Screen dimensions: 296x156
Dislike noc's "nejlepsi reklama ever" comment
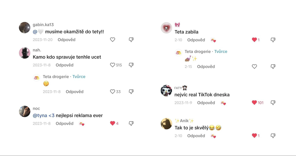pyautogui.click(x=131, y=123)
